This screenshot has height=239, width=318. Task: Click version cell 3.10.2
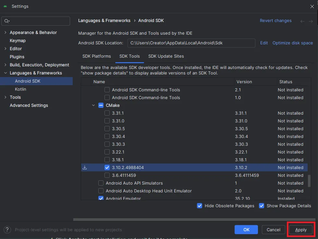[x=241, y=167]
